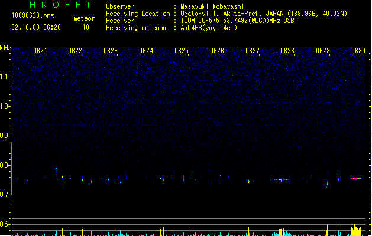372x236 pixels.
Task: Click the 0.7 kHz axis tick label
Action: (5, 195)
